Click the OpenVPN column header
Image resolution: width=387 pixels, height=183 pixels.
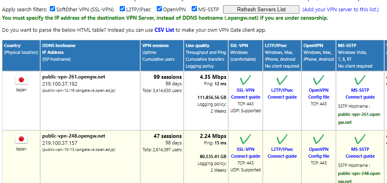319,56
